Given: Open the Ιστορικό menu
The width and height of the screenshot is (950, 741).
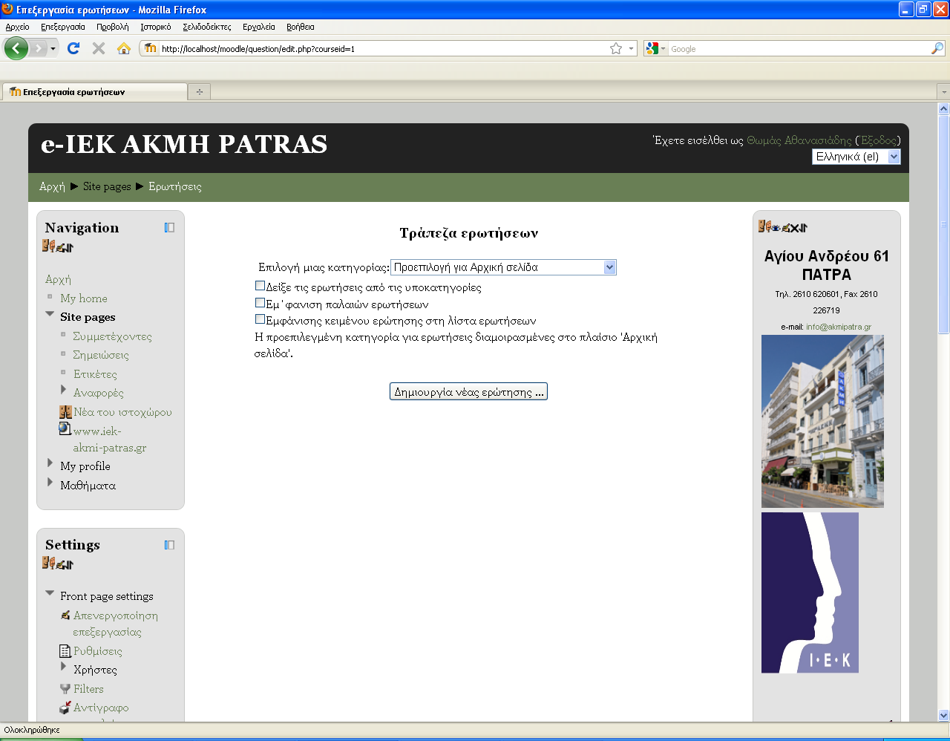Looking at the screenshot, I should click(x=156, y=27).
